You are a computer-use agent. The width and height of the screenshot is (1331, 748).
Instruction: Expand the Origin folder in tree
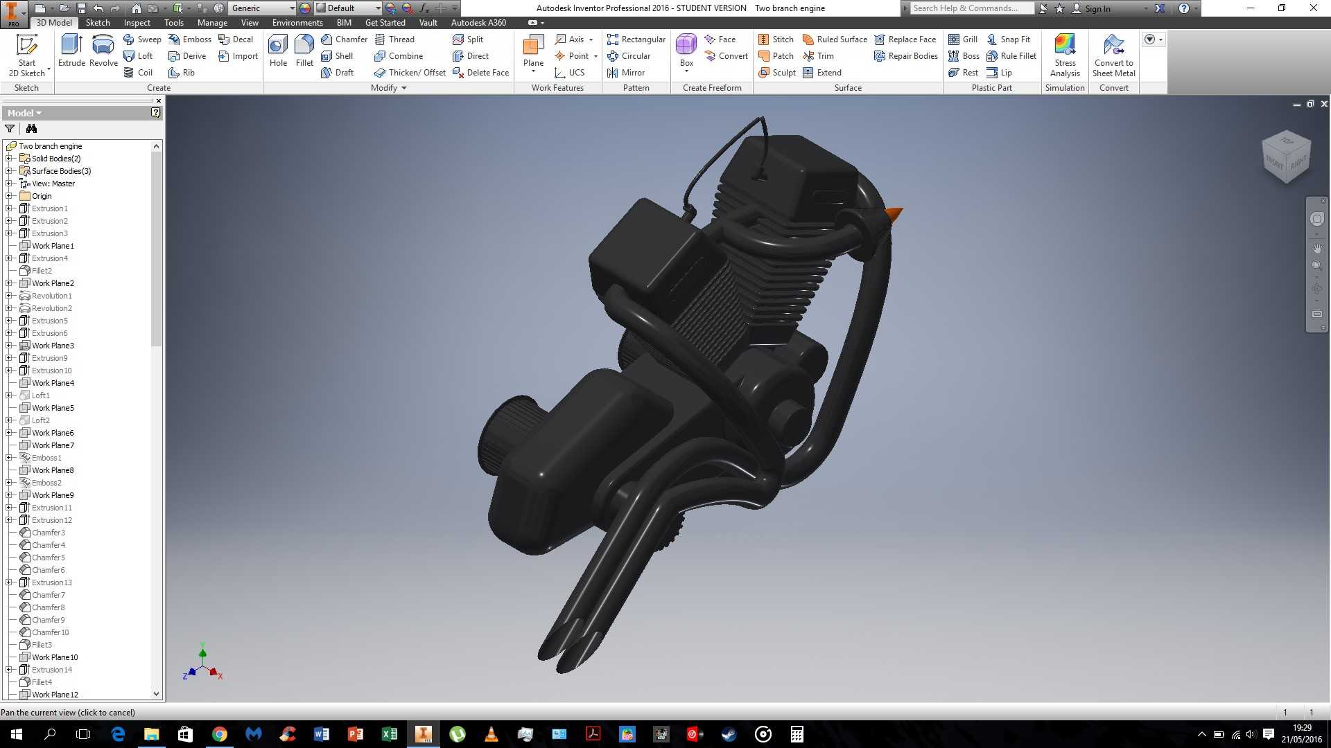(9, 196)
